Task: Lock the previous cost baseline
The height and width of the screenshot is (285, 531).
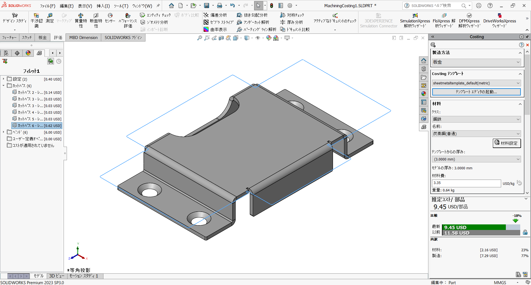Action: [x=525, y=232]
